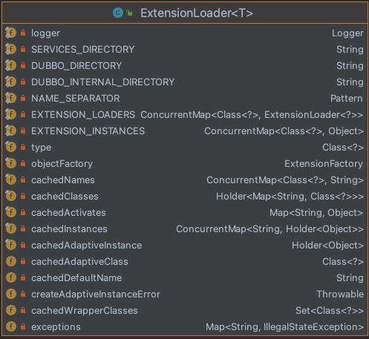Click the ConcurrentMap<Class<?>, ExtensionLoader<?>> type
369x339 pixels.
[x=252, y=115]
